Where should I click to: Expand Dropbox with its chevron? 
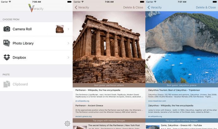coord(68,57)
